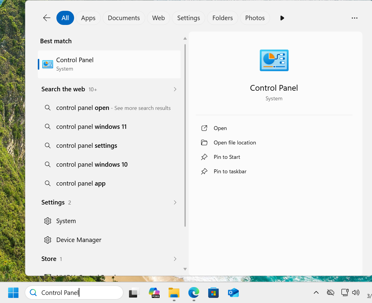372x303 pixels.
Task: Click the network display tray icon
Action: (x=345, y=292)
